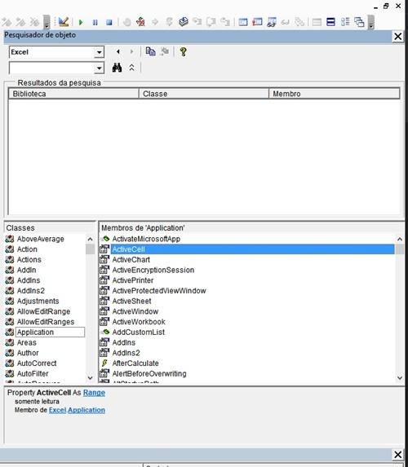Close the bottom pane with X button

pyautogui.click(x=398, y=455)
